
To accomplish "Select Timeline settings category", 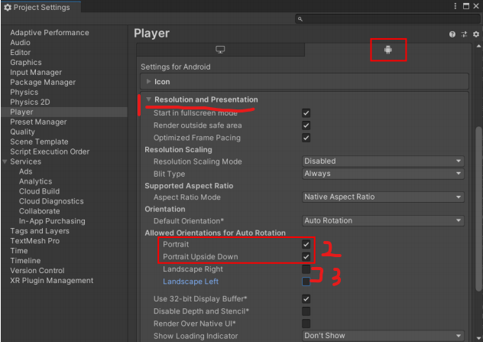I will tap(25, 261).
